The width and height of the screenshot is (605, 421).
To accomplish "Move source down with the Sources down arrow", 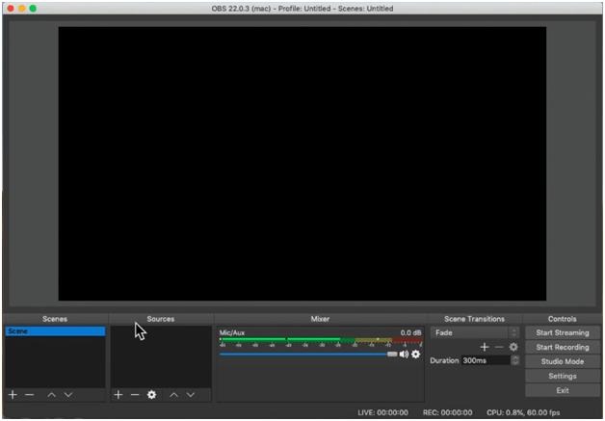I will tap(191, 395).
